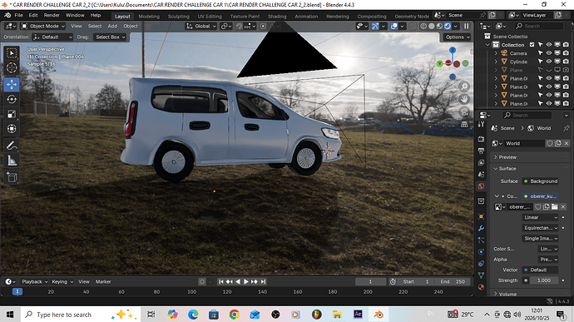Screen dimensions: 574x322
Task: Select the Annotate tool
Action: tap(12, 146)
